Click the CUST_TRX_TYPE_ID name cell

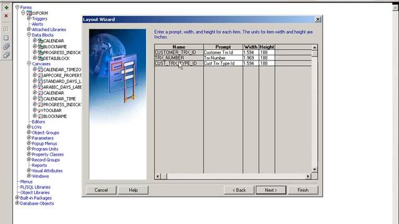click(x=179, y=63)
